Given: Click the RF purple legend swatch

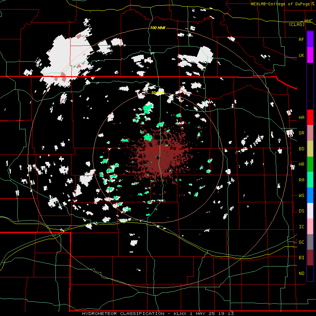Looking at the screenshot, I should pos(310,39).
